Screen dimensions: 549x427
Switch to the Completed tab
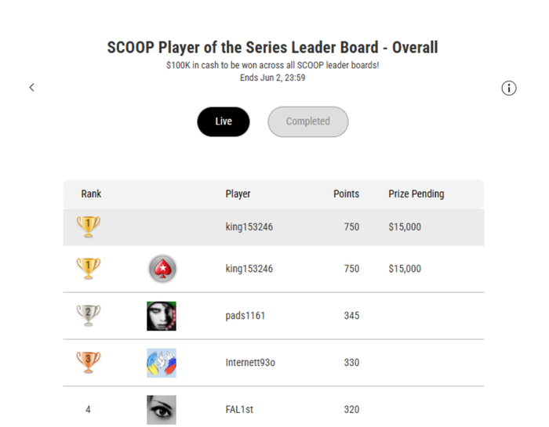(308, 121)
